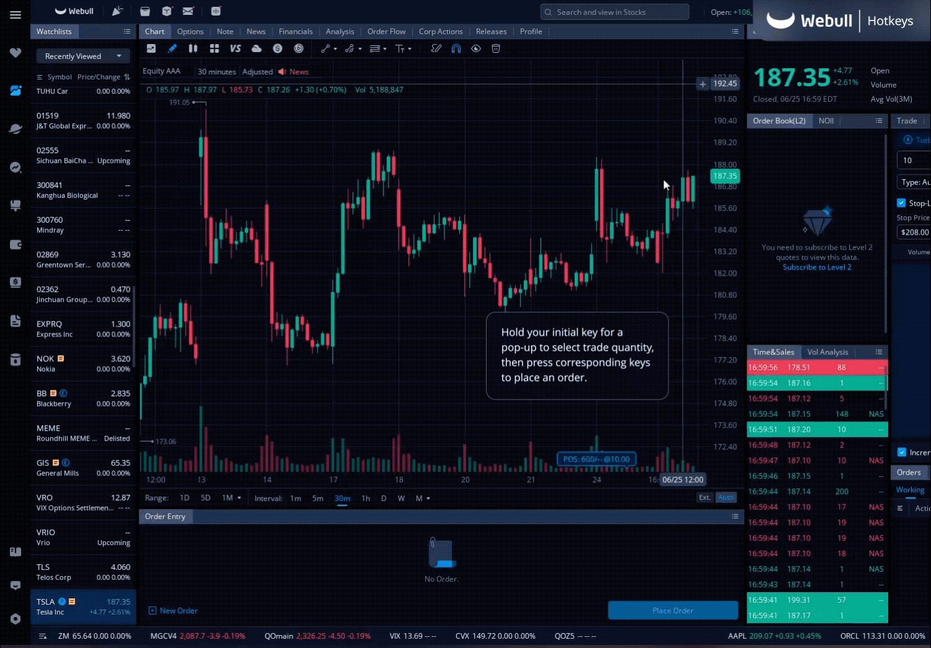The width and height of the screenshot is (931, 648).
Task: Select the blue pencil drawing tool
Action: (172, 48)
